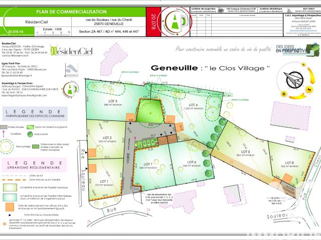321x240 pixels.
Task: Click the orange dashed forbidden access line legend
Action: [x=14, y=180]
